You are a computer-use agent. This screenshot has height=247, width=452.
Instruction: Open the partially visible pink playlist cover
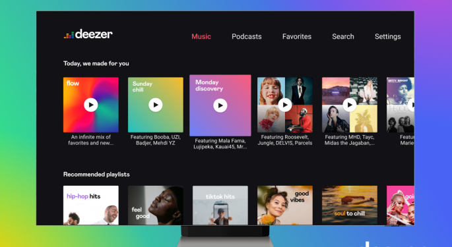tap(401, 206)
